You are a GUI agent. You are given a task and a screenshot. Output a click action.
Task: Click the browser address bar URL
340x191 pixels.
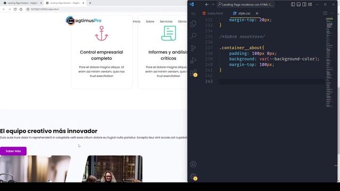(x=45, y=10)
